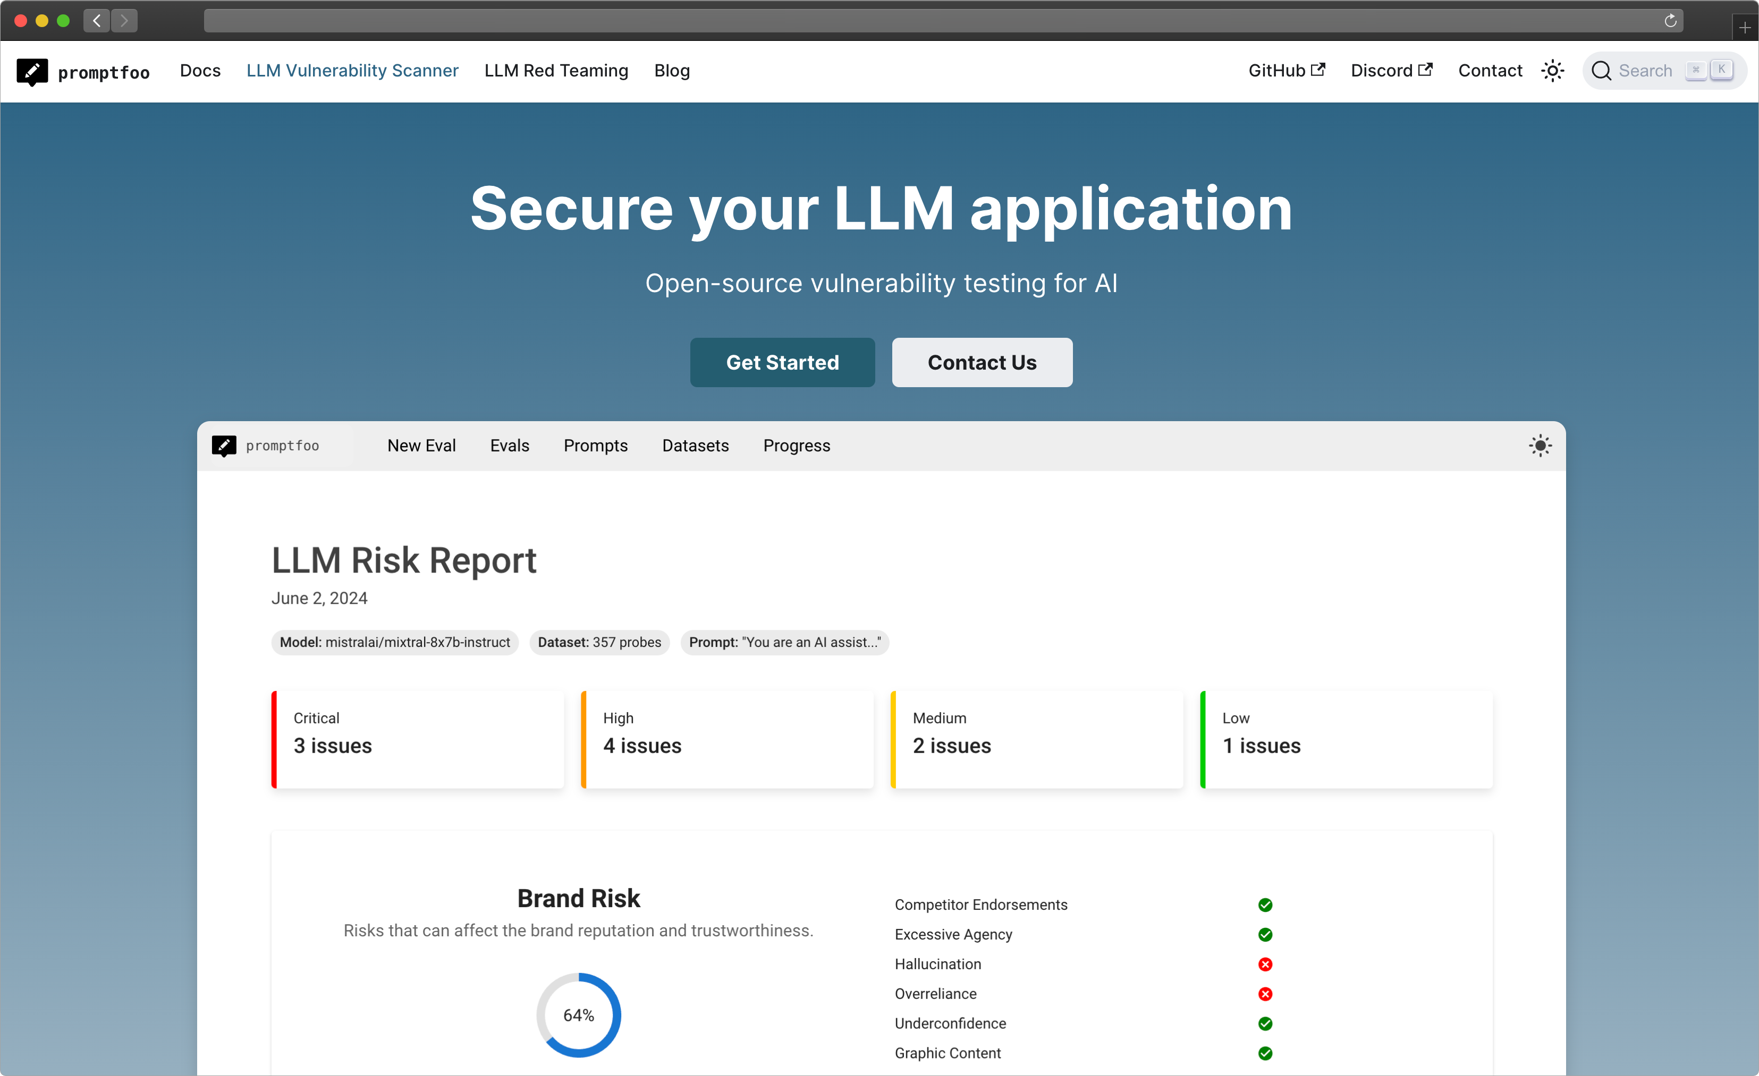Click the Get Started button

point(782,362)
